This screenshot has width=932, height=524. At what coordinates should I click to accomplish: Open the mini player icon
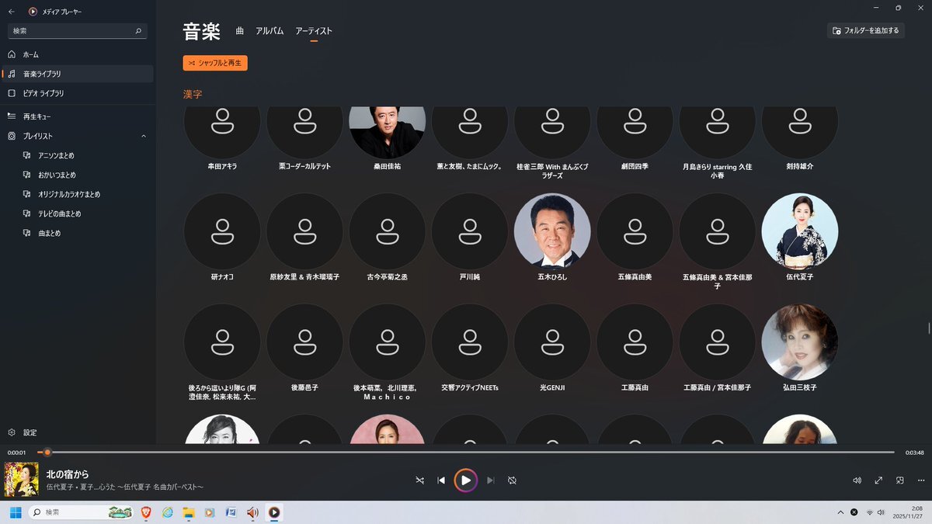(x=900, y=481)
